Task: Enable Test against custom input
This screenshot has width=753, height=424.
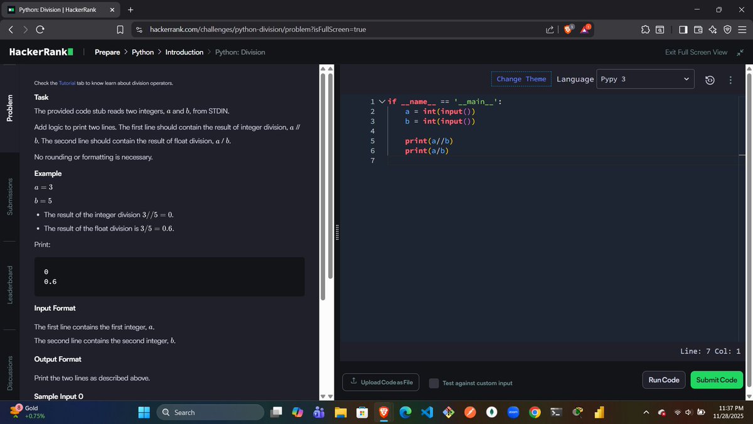Action: [x=434, y=383]
